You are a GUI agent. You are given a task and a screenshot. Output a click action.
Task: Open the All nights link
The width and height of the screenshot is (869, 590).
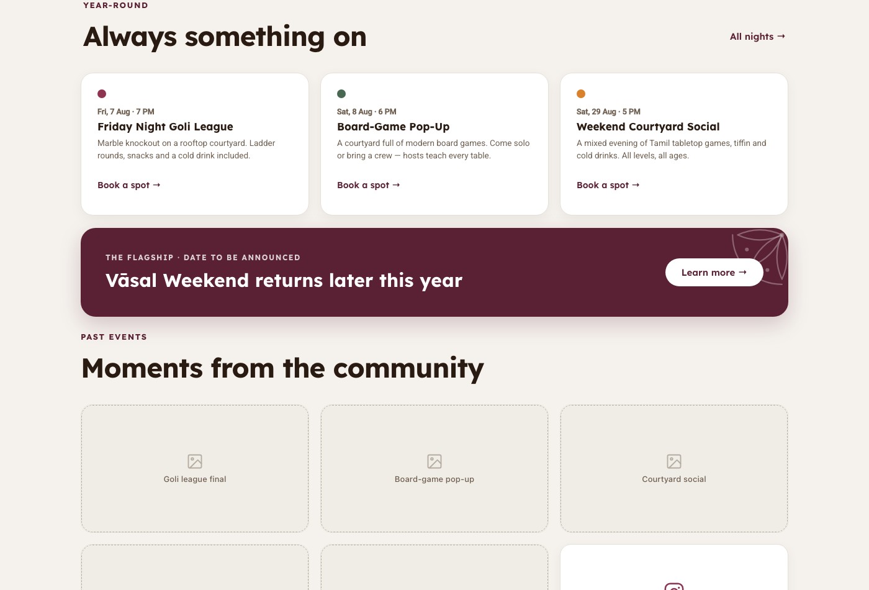click(x=757, y=37)
